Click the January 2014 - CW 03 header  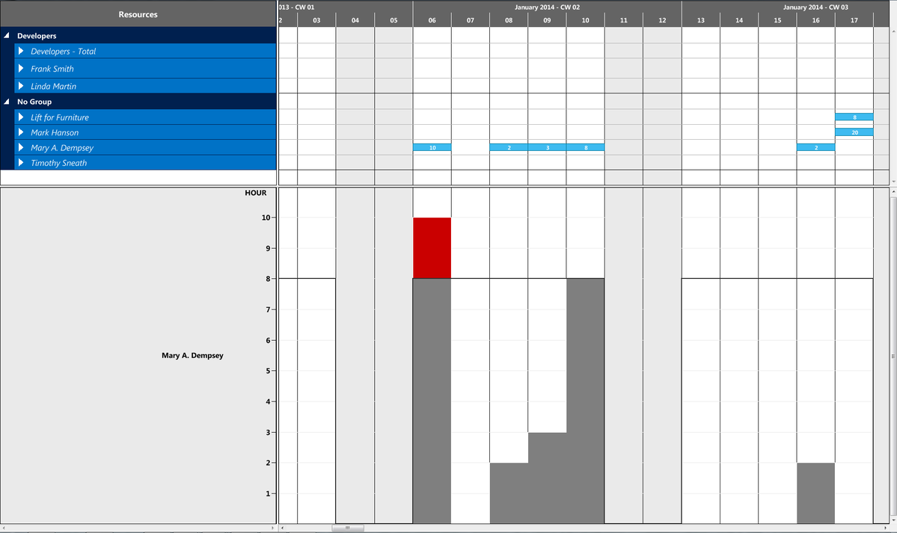click(x=815, y=7)
